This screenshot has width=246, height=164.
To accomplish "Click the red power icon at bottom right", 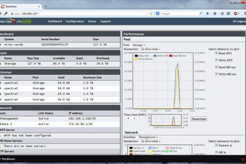I will point(243,159).
